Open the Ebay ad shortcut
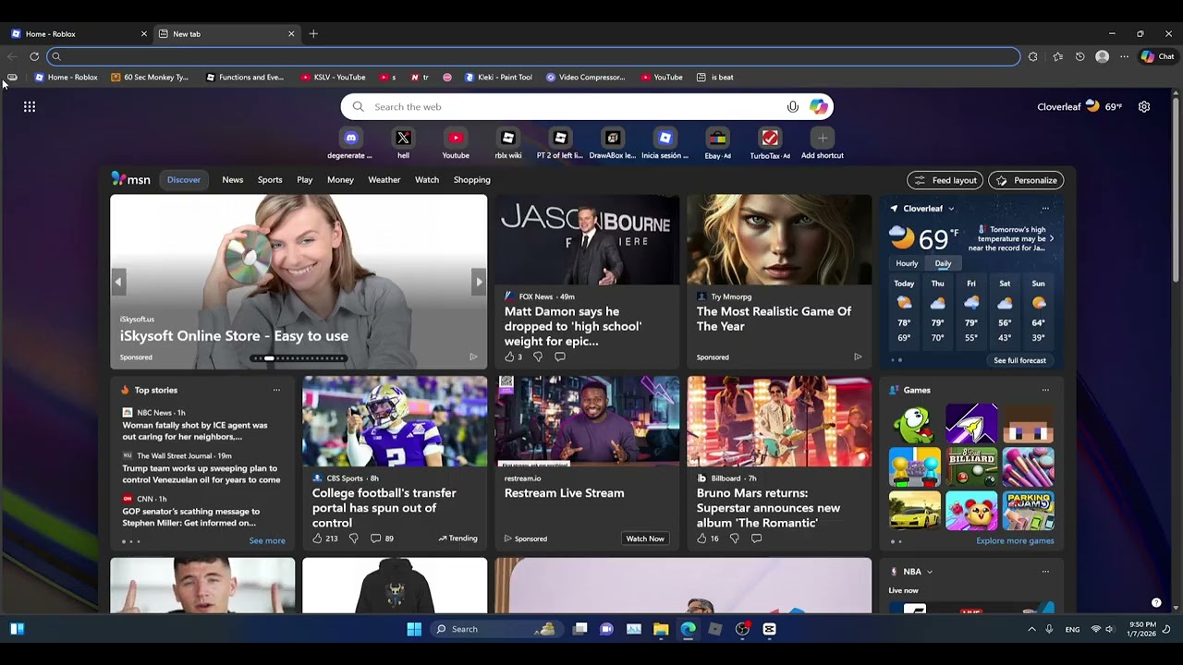 tap(717, 143)
